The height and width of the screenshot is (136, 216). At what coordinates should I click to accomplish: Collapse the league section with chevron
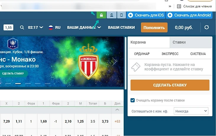(117, 110)
